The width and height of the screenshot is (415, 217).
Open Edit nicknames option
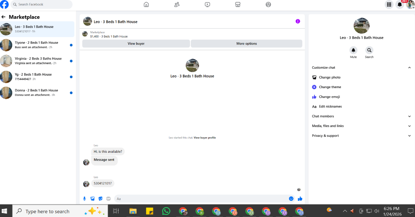click(x=361, y=106)
